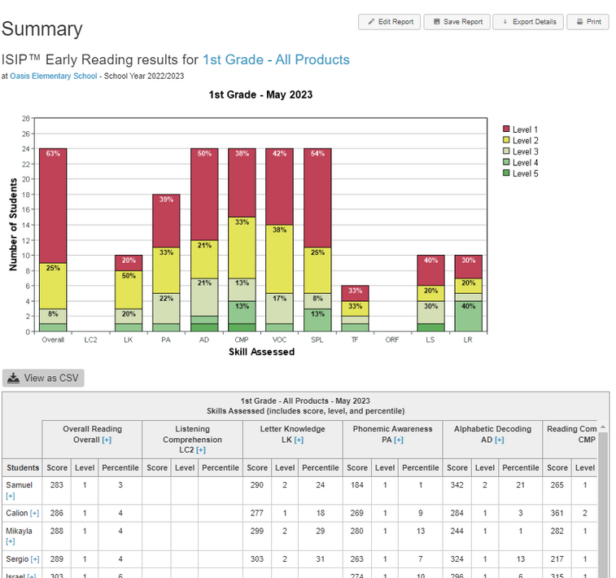Image resolution: width=616 pixels, height=578 pixels.
Task: Click the PA bar's 39% red segment
Action: click(166, 221)
